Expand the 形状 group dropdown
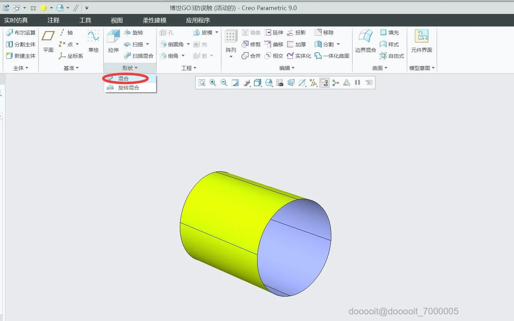Image resolution: width=514 pixels, height=321 pixels. click(x=130, y=68)
